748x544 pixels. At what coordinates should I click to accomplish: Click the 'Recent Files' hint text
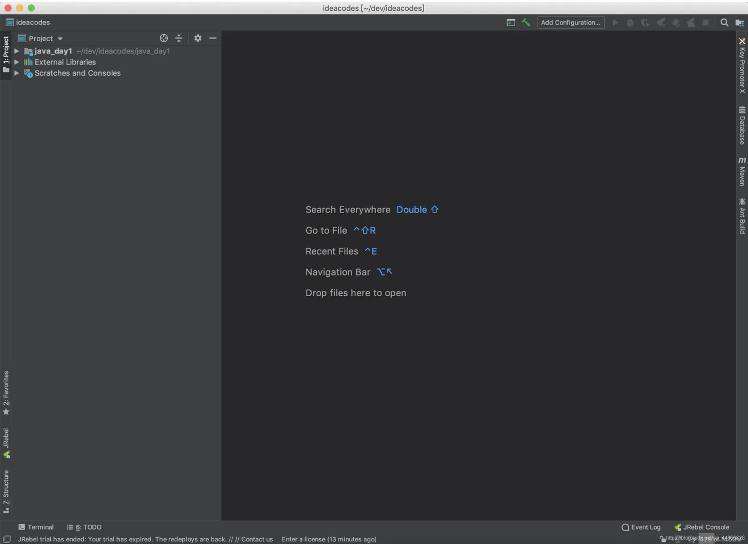pos(332,251)
